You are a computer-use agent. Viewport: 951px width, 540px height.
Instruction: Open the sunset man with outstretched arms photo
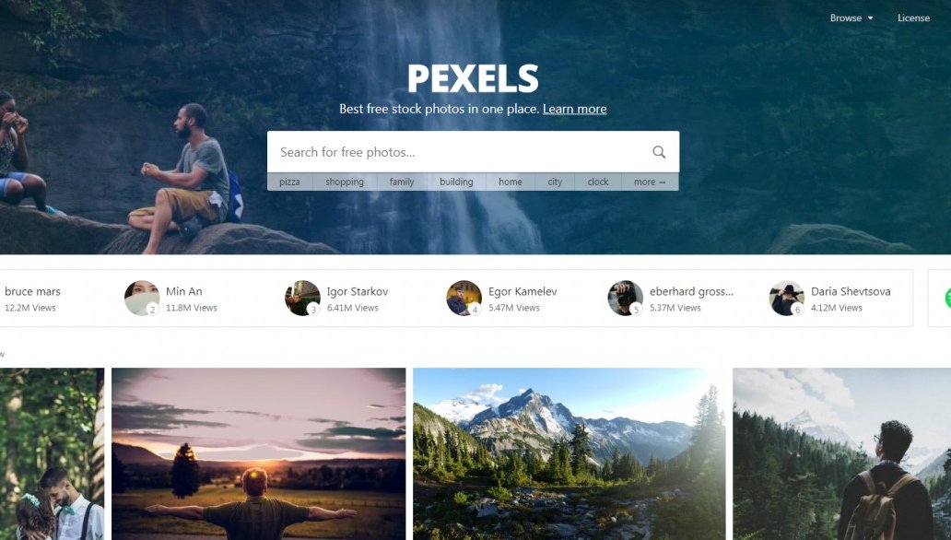pos(258,454)
